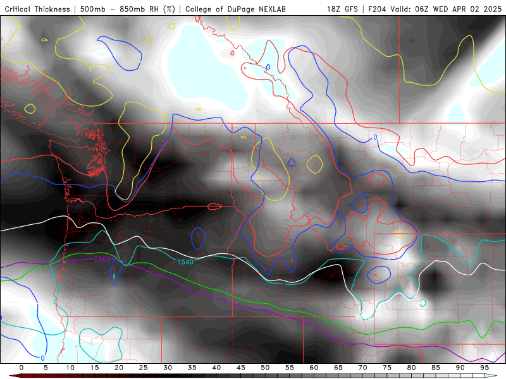Click the dark red low end of the color bar
The image size is (506, 379).
[x=16, y=376]
